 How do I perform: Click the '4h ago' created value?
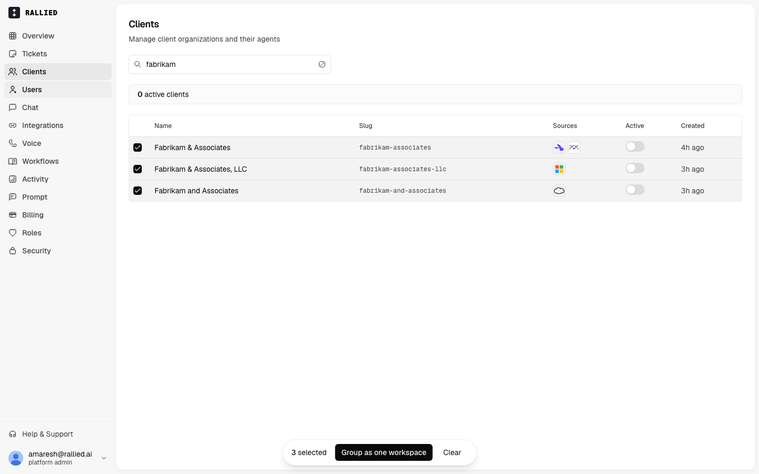693,147
